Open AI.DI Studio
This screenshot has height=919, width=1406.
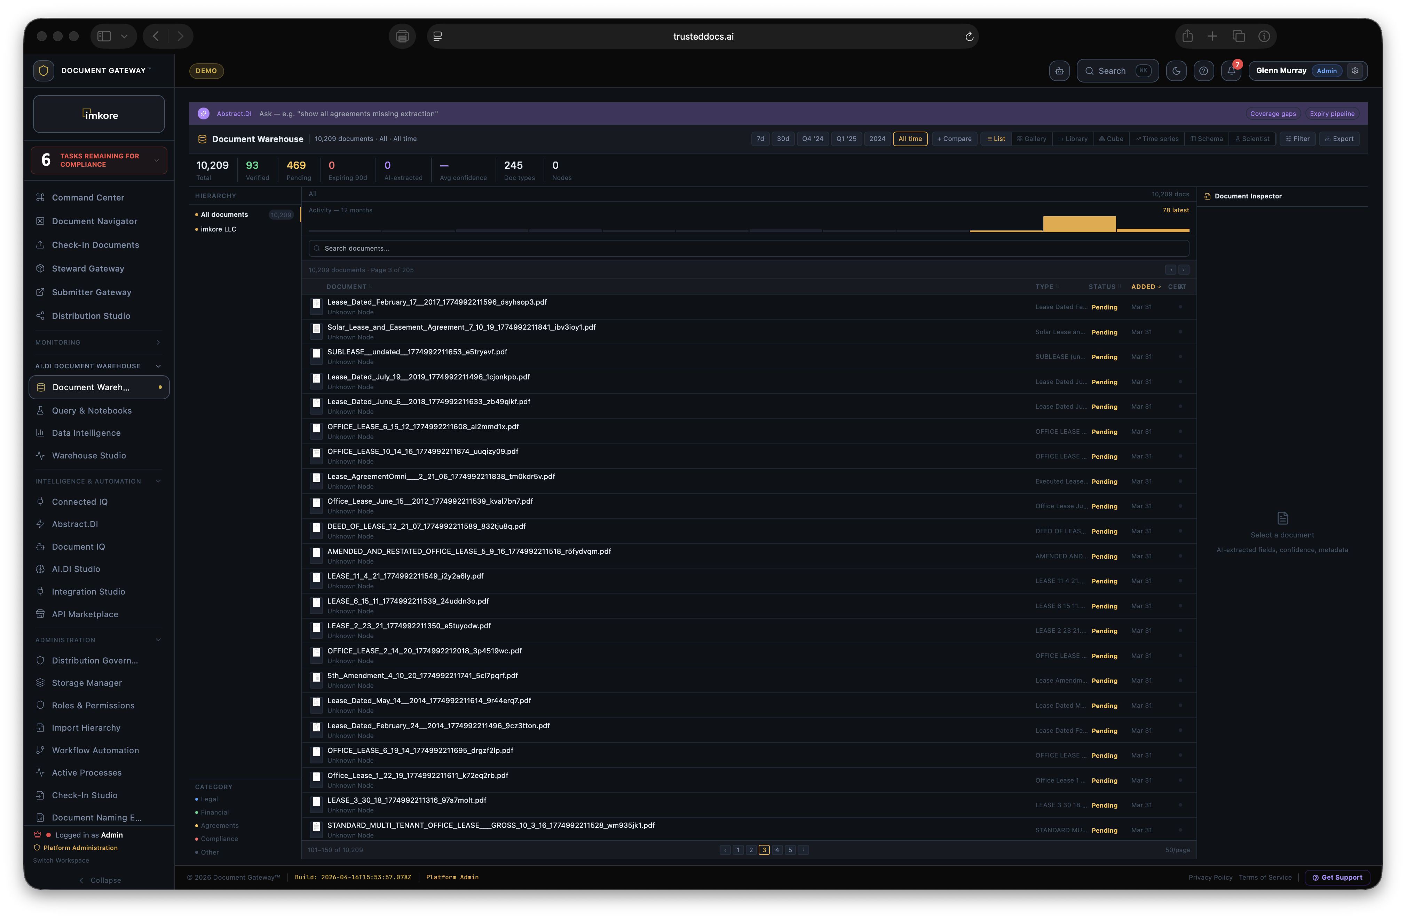pos(76,569)
